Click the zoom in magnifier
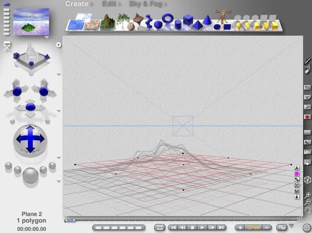This screenshot has height=233, width=312. point(307,195)
